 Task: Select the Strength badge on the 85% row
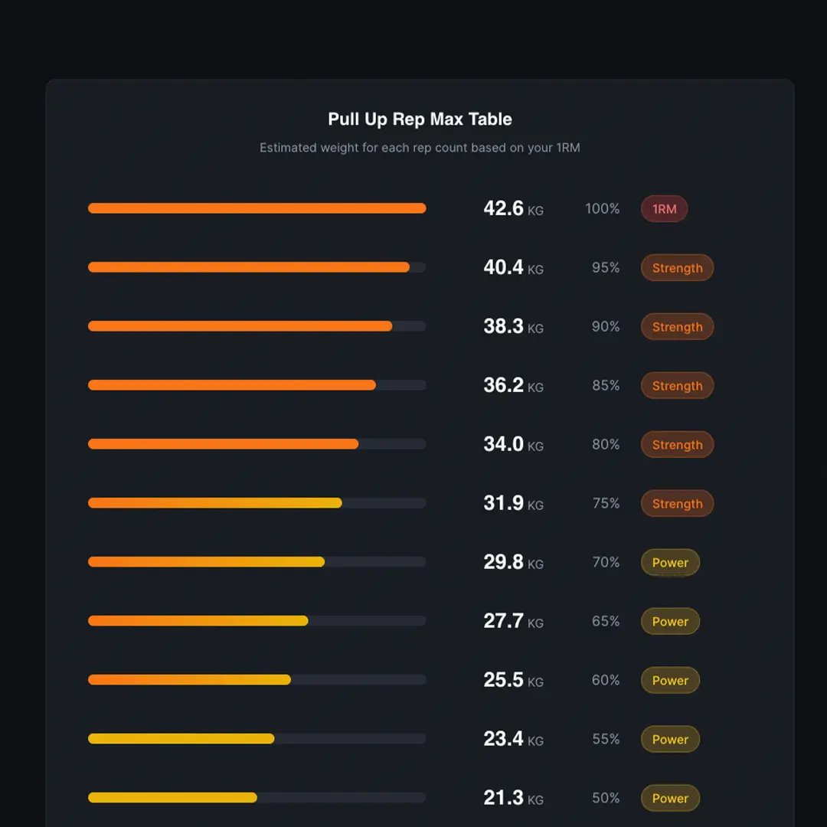pos(677,386)
